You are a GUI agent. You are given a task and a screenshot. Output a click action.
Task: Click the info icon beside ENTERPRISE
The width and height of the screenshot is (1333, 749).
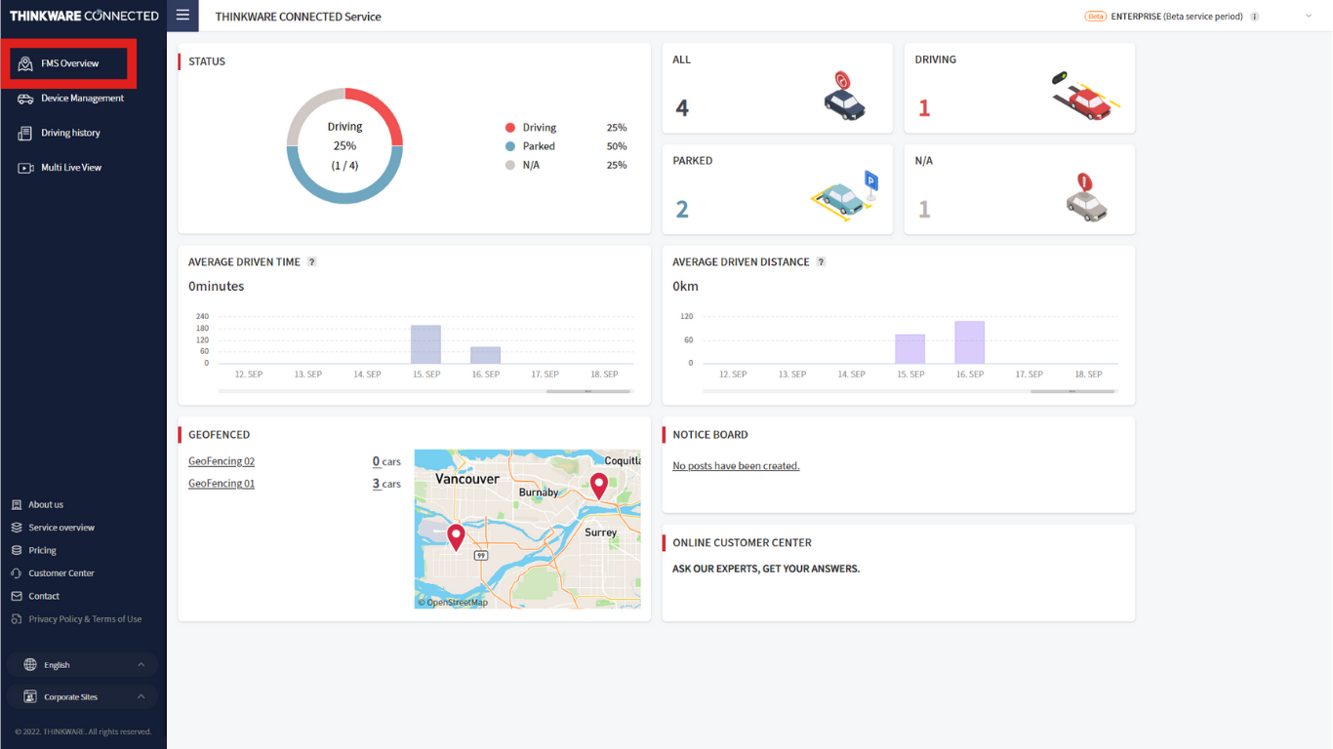[1254, 17]
